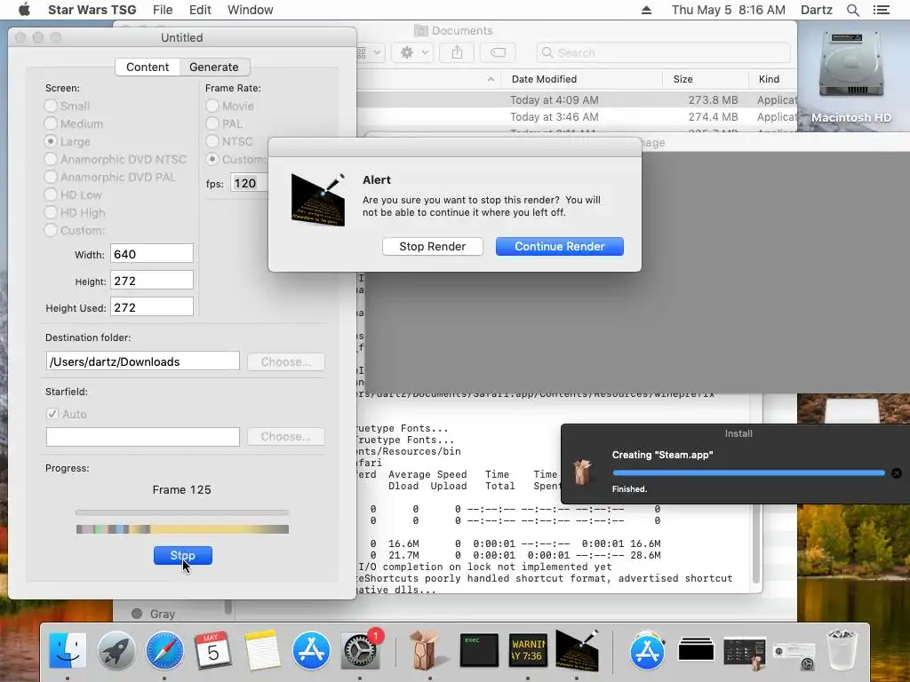Image resolution: width=910 pixels, height=682 pixels.
Task: Launch Safari from the dock
Action: [164, 651]
